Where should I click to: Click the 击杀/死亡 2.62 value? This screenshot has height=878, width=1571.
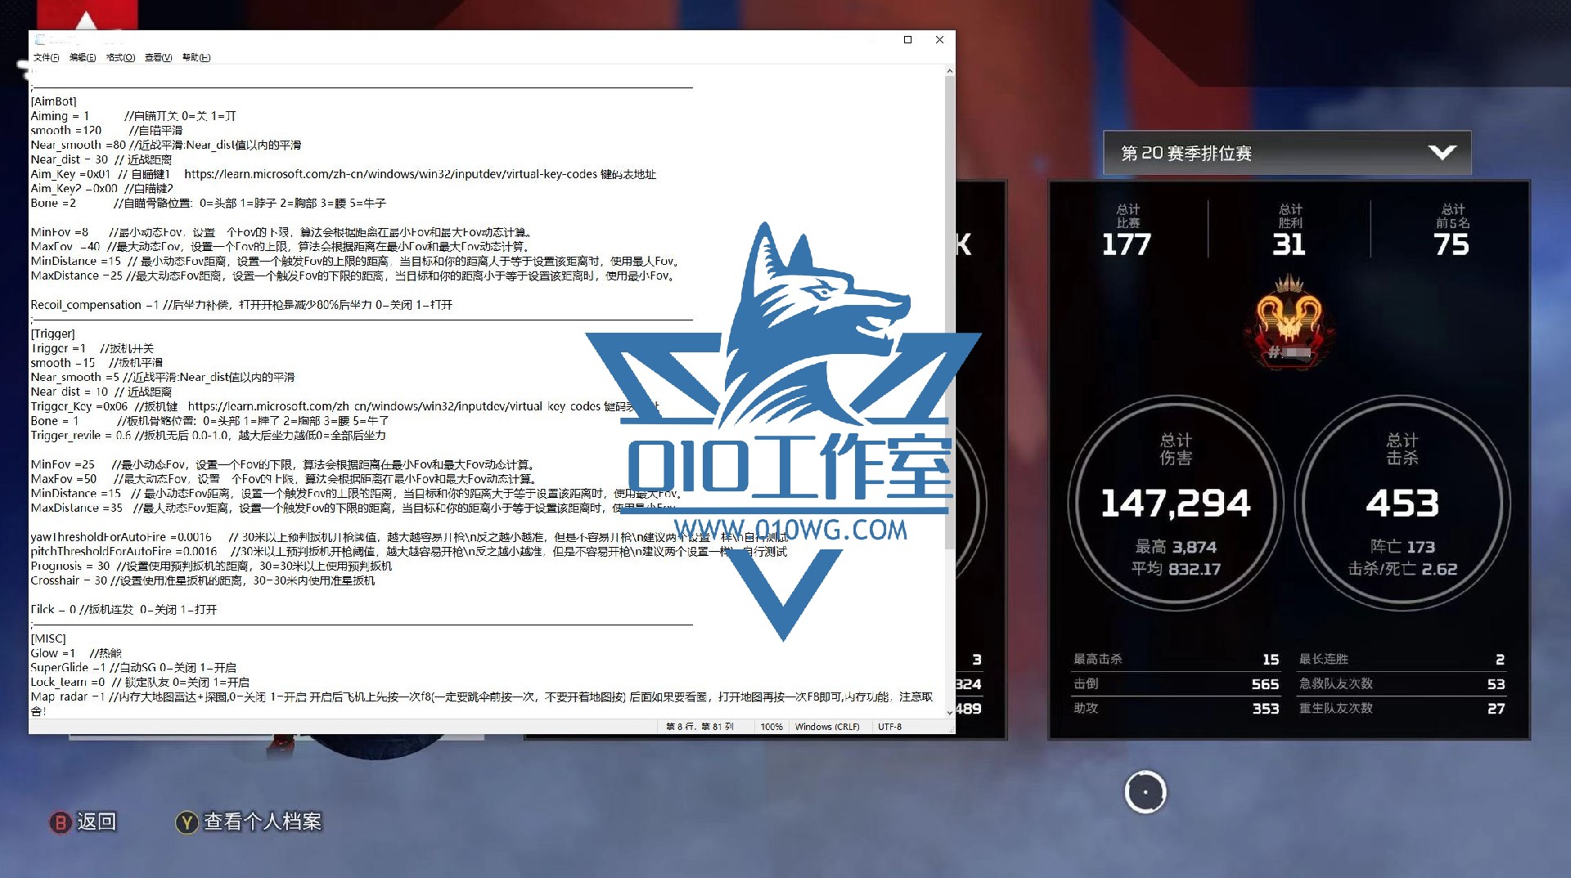click(1402, 569)
